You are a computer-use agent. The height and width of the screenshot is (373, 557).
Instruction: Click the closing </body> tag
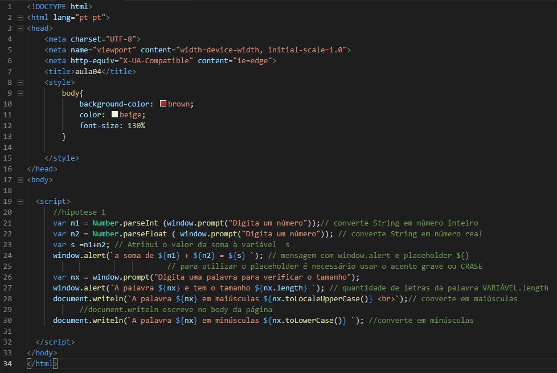pyautogui.click(x=42, y=353)
